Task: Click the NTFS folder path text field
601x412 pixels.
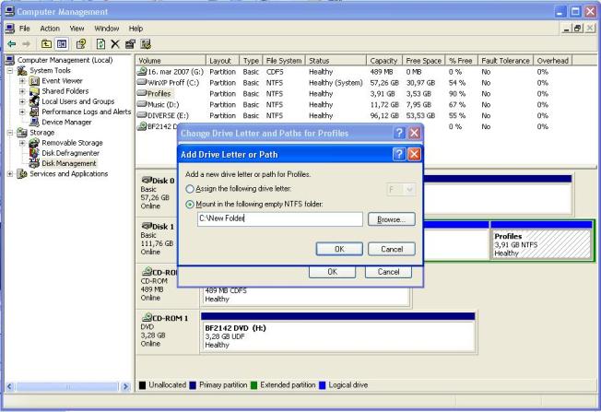Action: point(280,218)
